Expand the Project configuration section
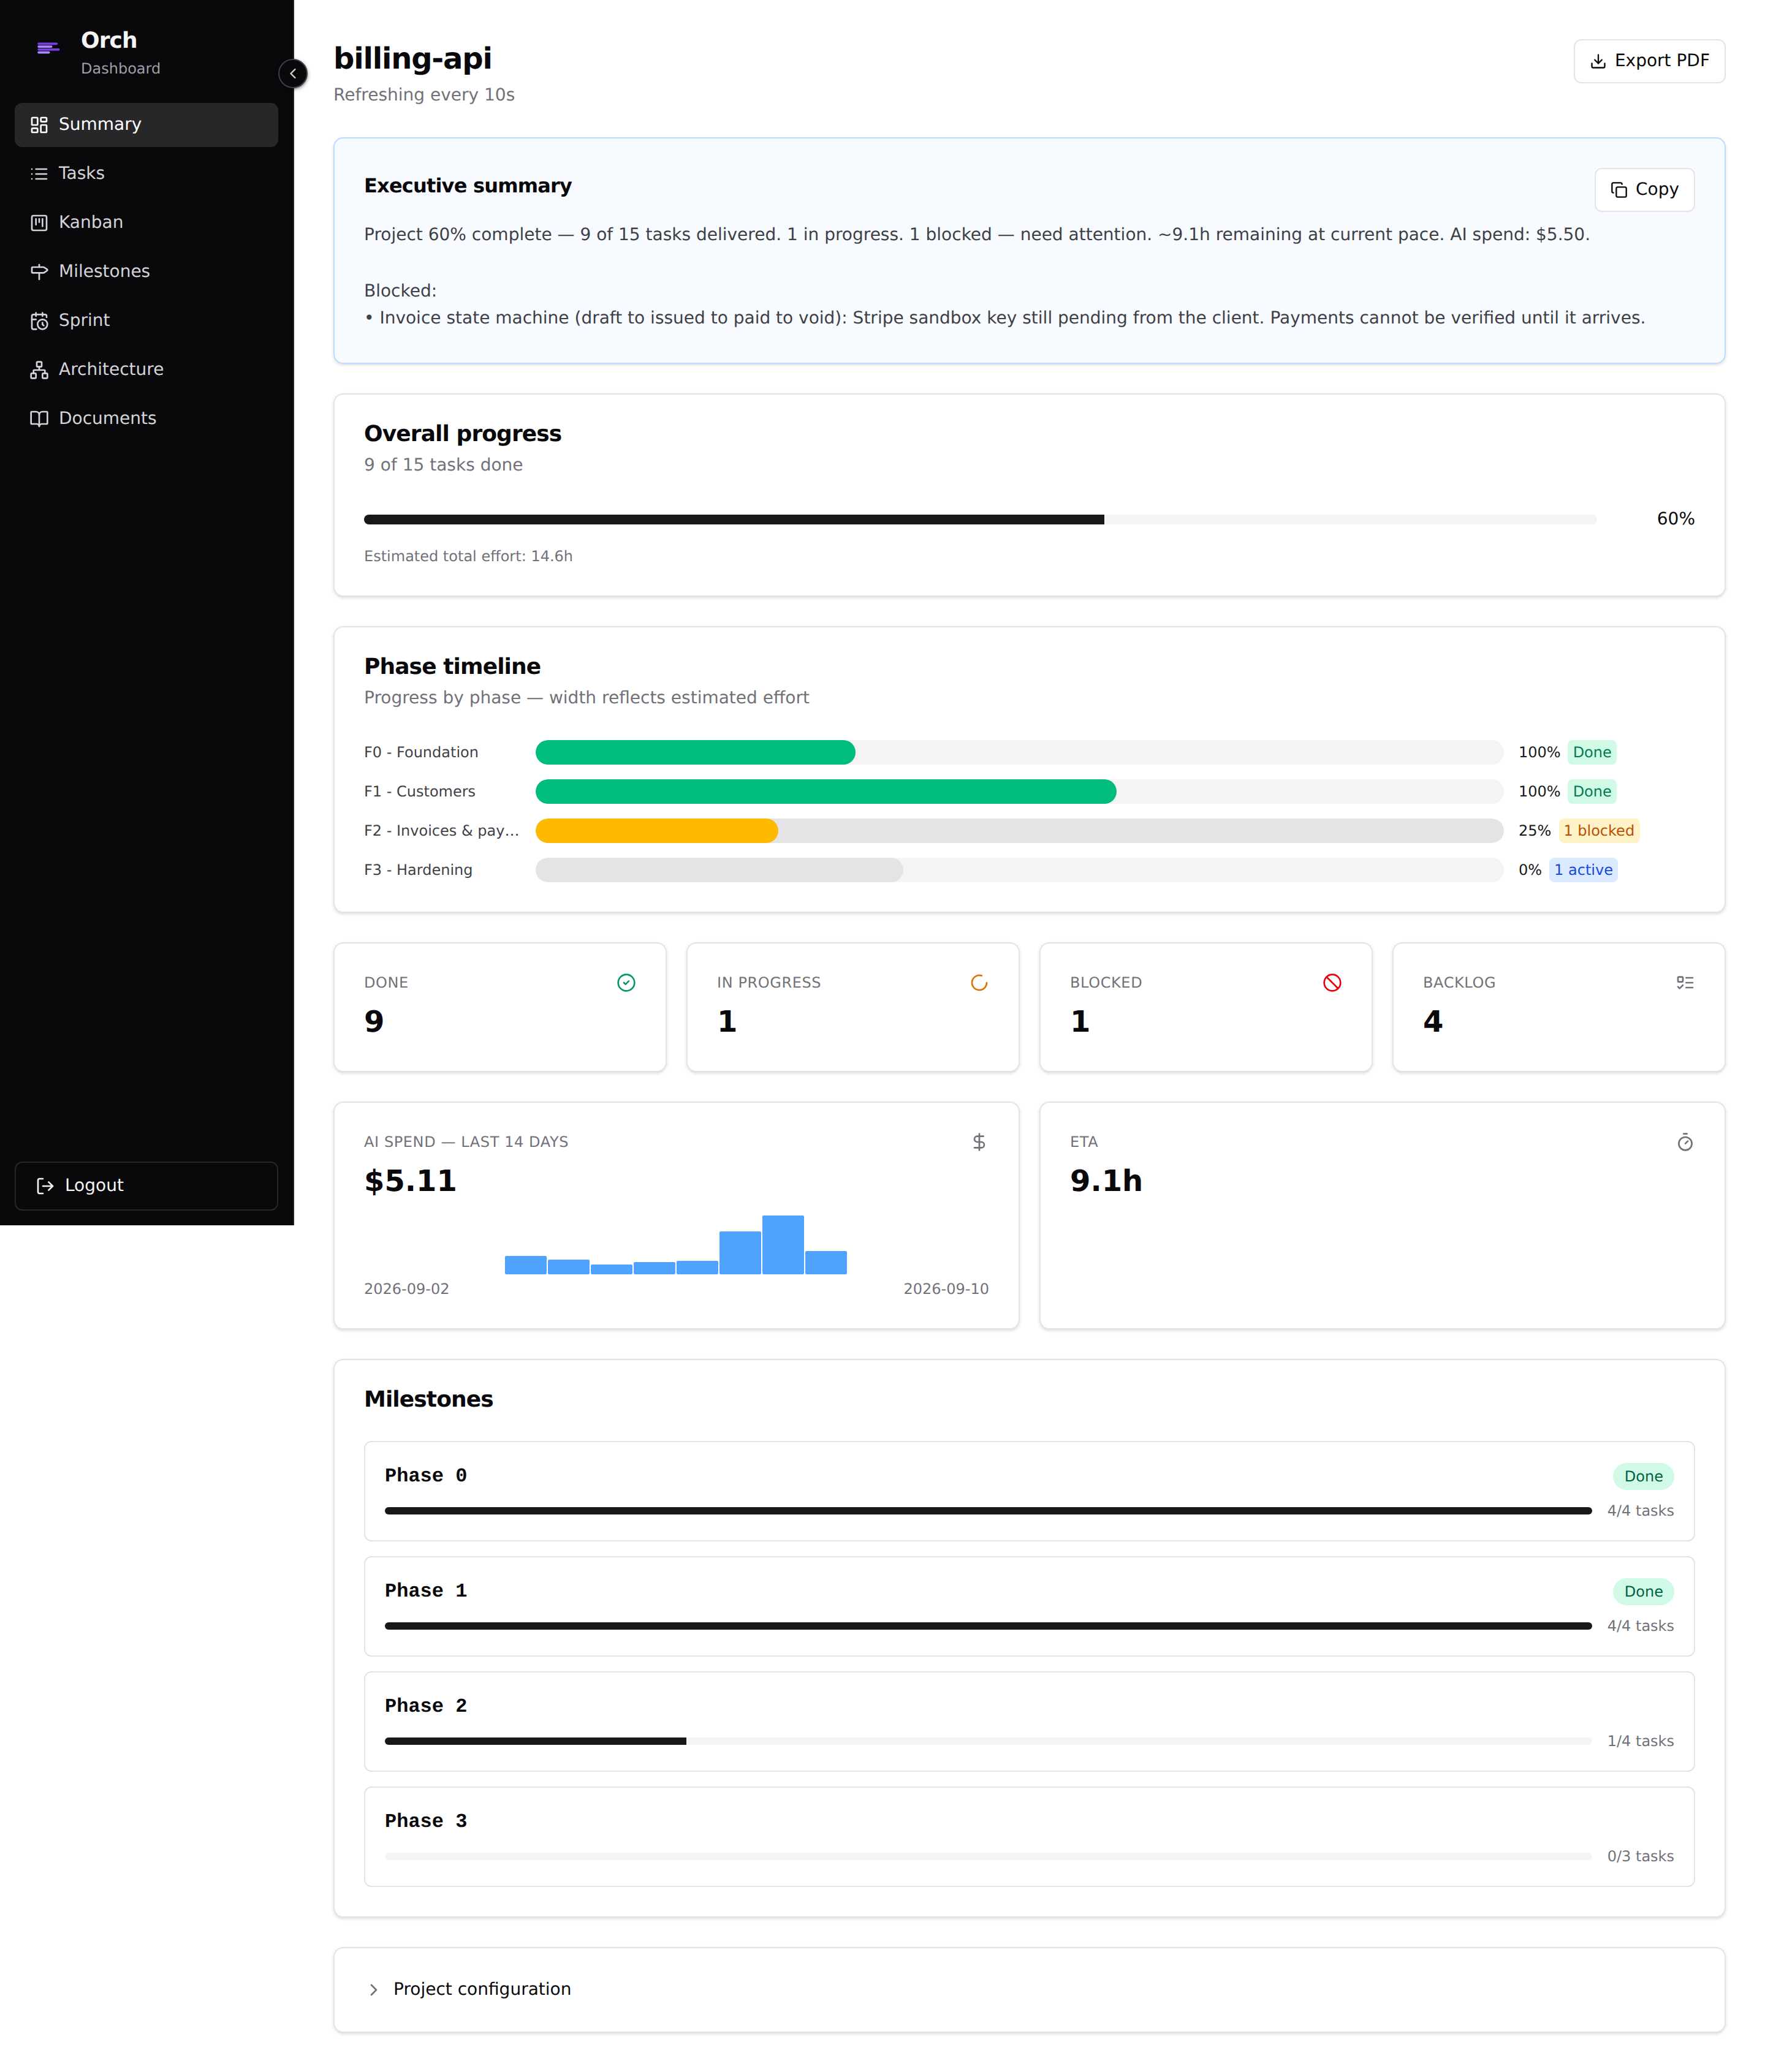Image resolution: width=1765 pixels, height=2072 pixels. pyautogui.click(x=1028, y=1989)
